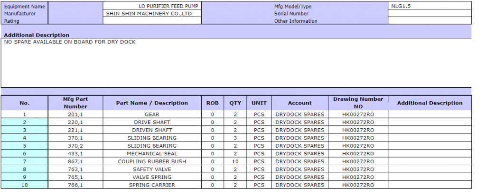This screenshot has width=486, height=195.
Task: Click the Drawing Number NO column header
Action: pos(358,103)
